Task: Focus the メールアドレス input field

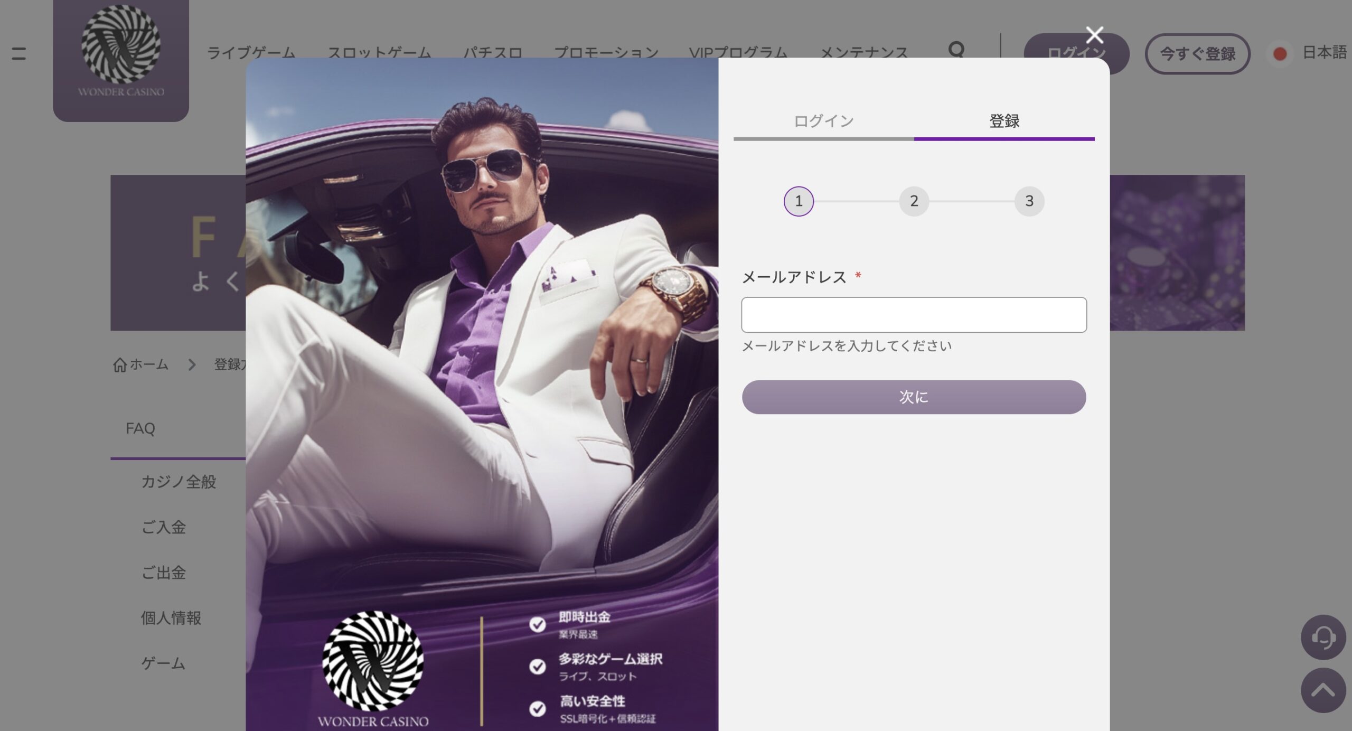Action: (914, 315)
